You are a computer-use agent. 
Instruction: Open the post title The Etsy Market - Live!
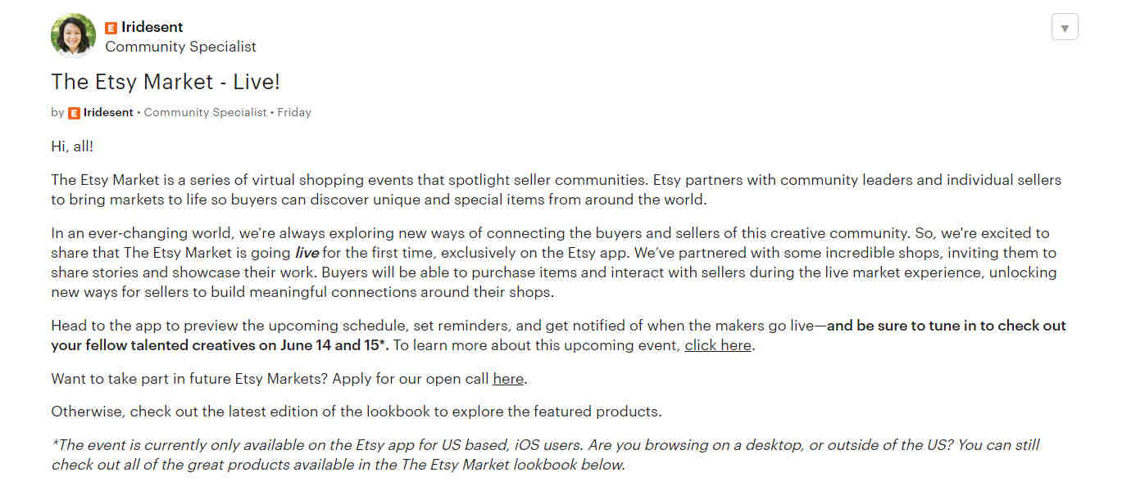(x=166, y=82)
